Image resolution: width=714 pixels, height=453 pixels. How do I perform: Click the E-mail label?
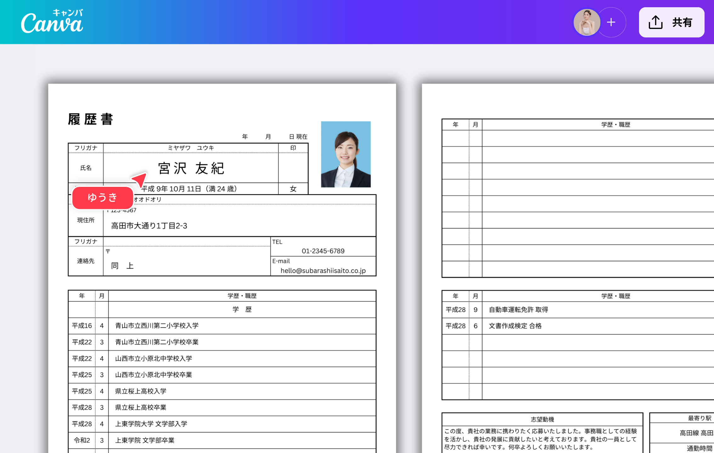click(281, 261)
